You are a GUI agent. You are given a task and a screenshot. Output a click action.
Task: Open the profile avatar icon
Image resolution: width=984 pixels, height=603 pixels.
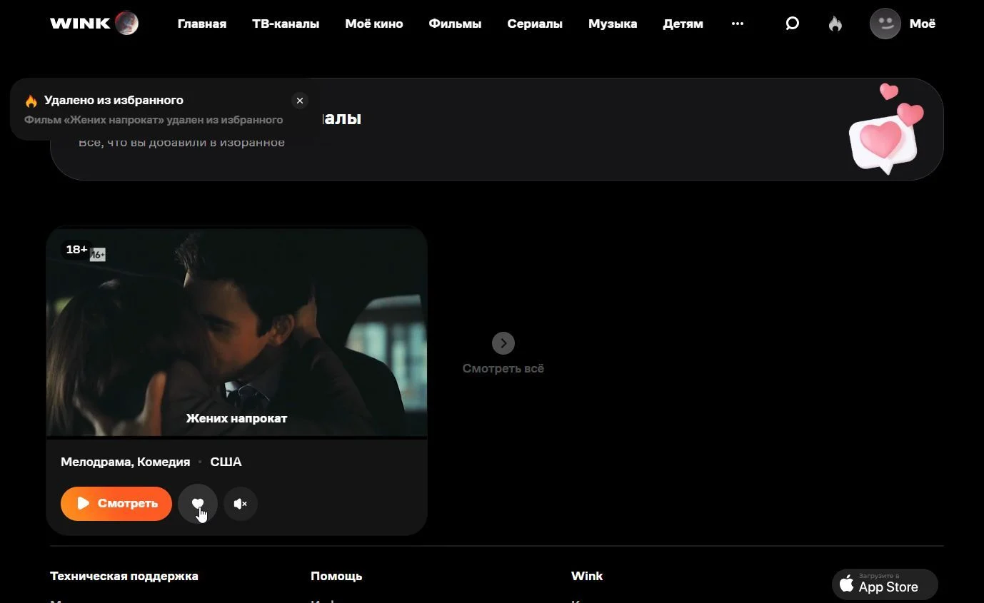[885, 24]
